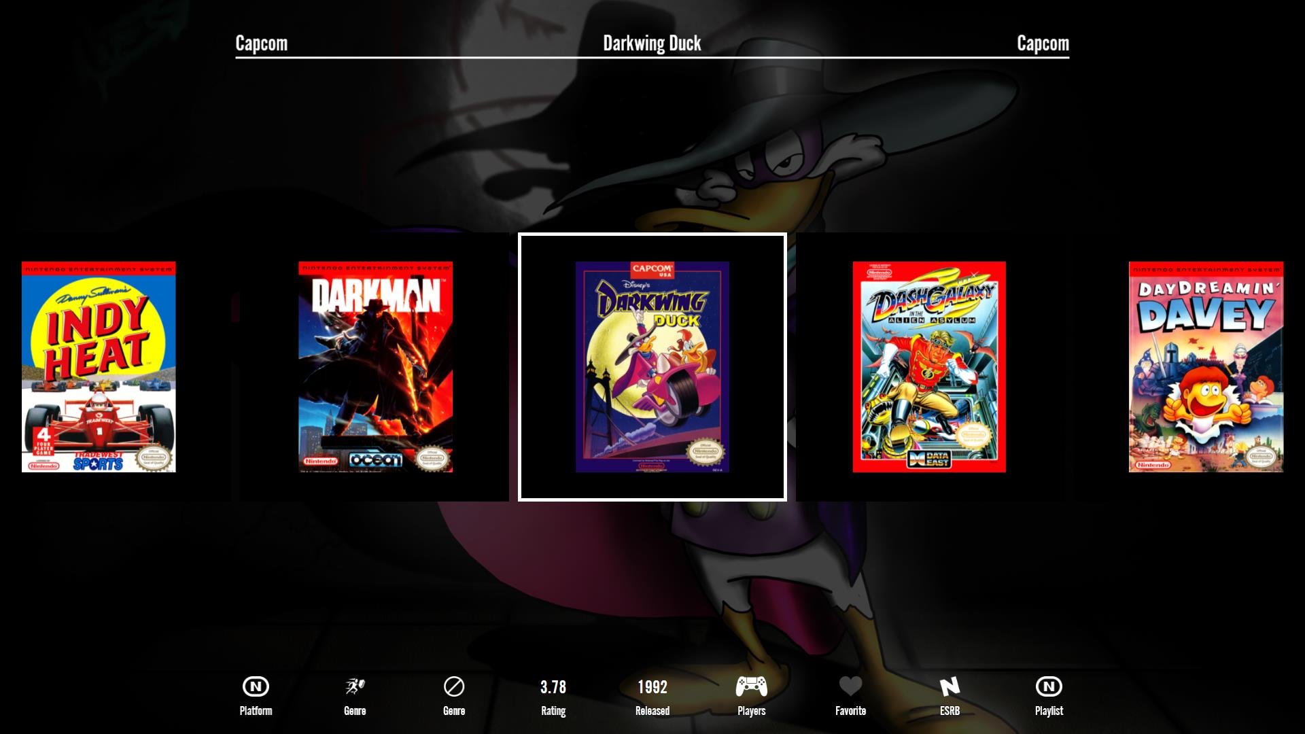Image resolution: width=1305 pixels, height=734 pixels.
Task: Click the Rating label text
Action: (553, 711)
